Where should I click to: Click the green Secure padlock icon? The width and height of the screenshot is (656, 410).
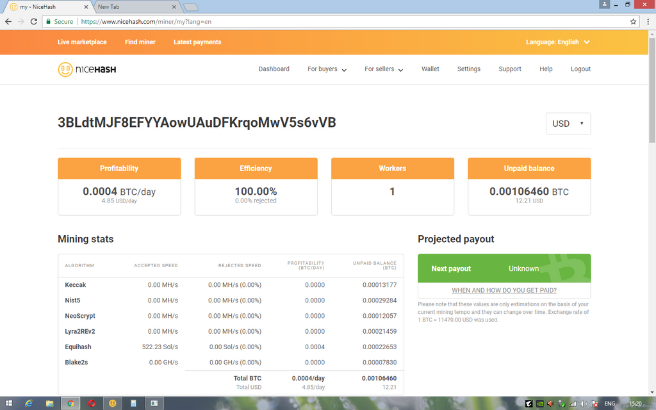(x=49, y=21)
